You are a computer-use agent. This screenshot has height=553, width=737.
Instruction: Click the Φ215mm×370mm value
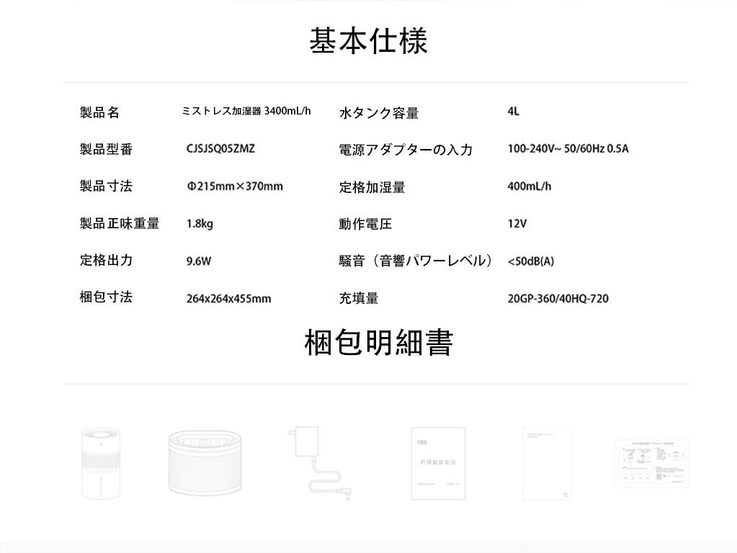(235, 186)
